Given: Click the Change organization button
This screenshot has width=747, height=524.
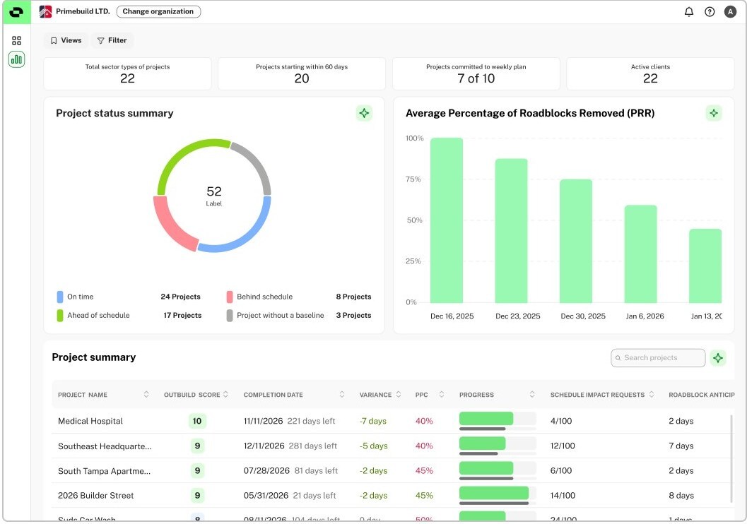Looking at the screenshot, I should (x=158, y=12).
